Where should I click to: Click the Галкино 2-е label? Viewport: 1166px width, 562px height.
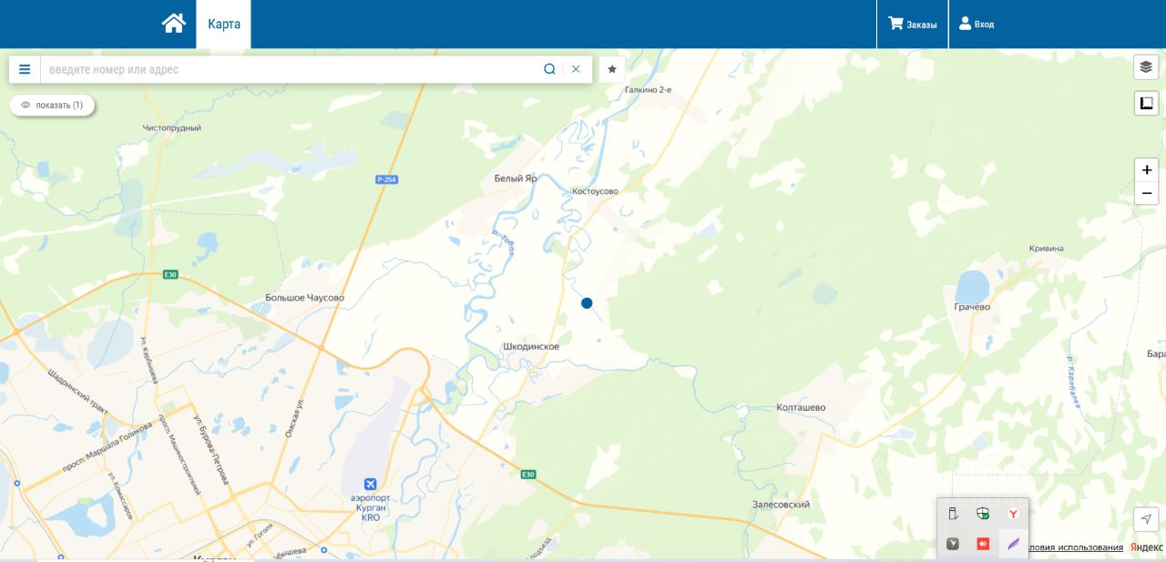pos(648,89)
